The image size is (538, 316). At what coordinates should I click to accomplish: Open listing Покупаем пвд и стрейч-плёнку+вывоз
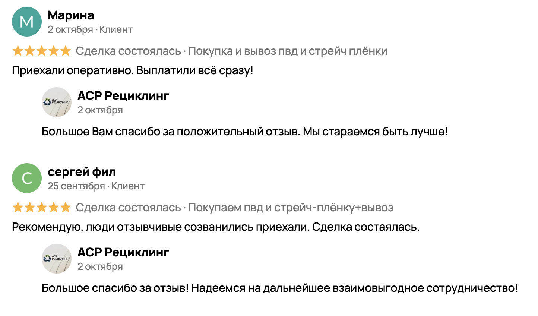pyautogui.click(x=291, y=208)
